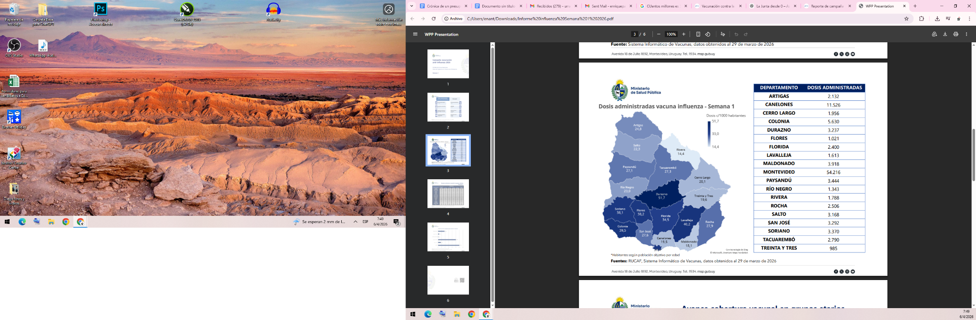976x320 pixels.
Task: Show hidden system tray icons
Action: point(355,222)
